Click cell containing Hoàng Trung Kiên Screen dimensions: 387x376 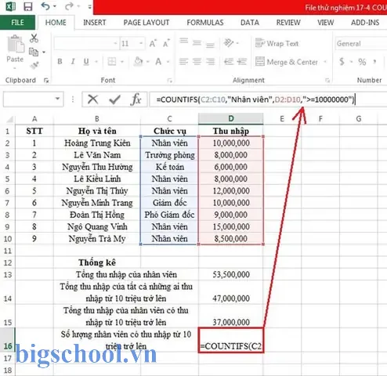click(x=97, y=143)
